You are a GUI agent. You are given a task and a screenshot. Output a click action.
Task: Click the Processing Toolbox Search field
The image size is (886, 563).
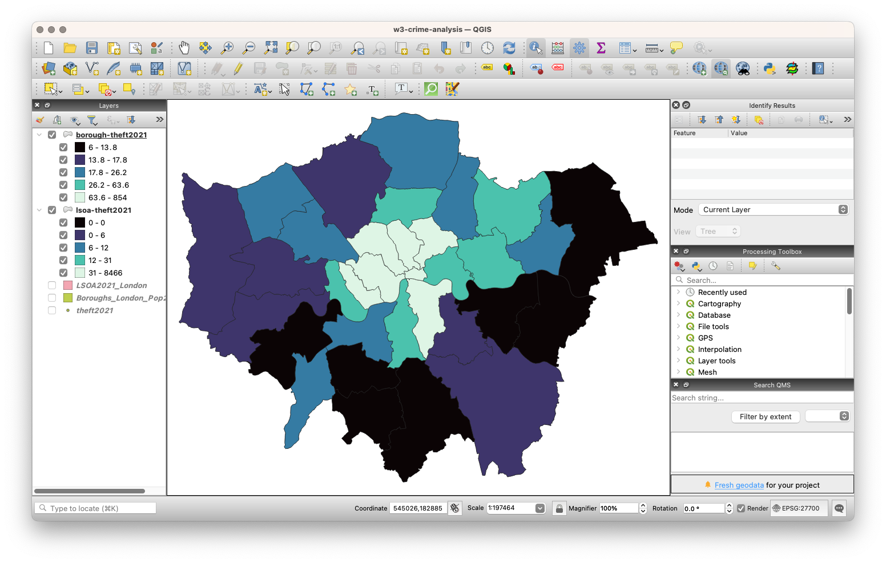[x=762, y=280]
